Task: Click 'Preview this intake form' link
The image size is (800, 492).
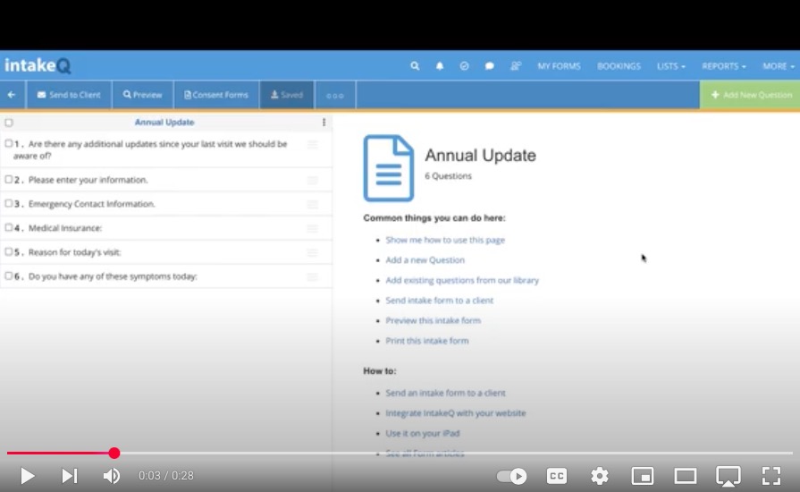Action: (434, 320)
